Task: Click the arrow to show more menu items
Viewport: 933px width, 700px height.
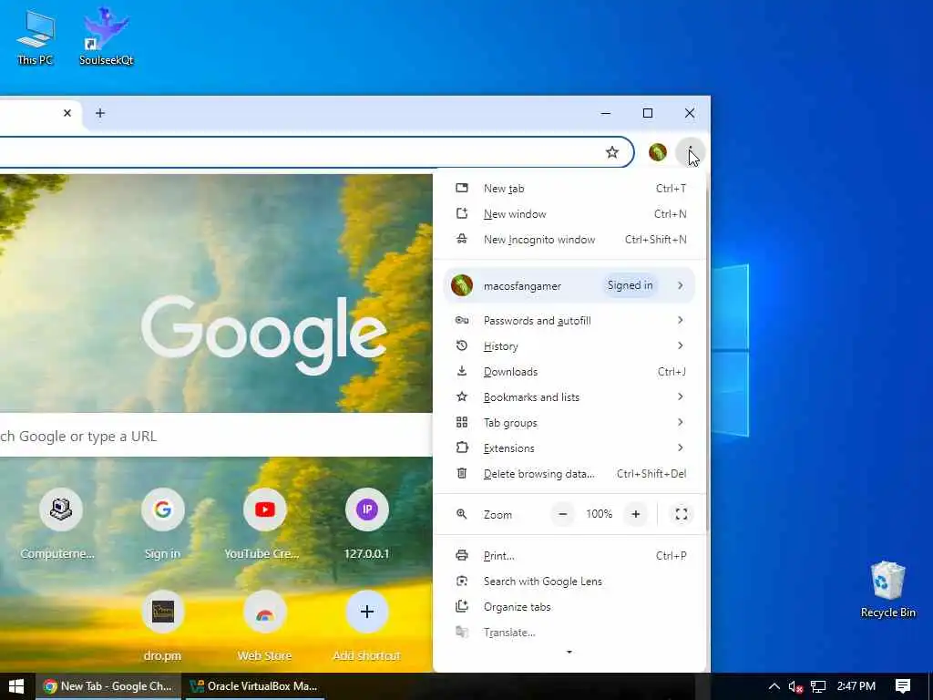Action: (569, 653)
